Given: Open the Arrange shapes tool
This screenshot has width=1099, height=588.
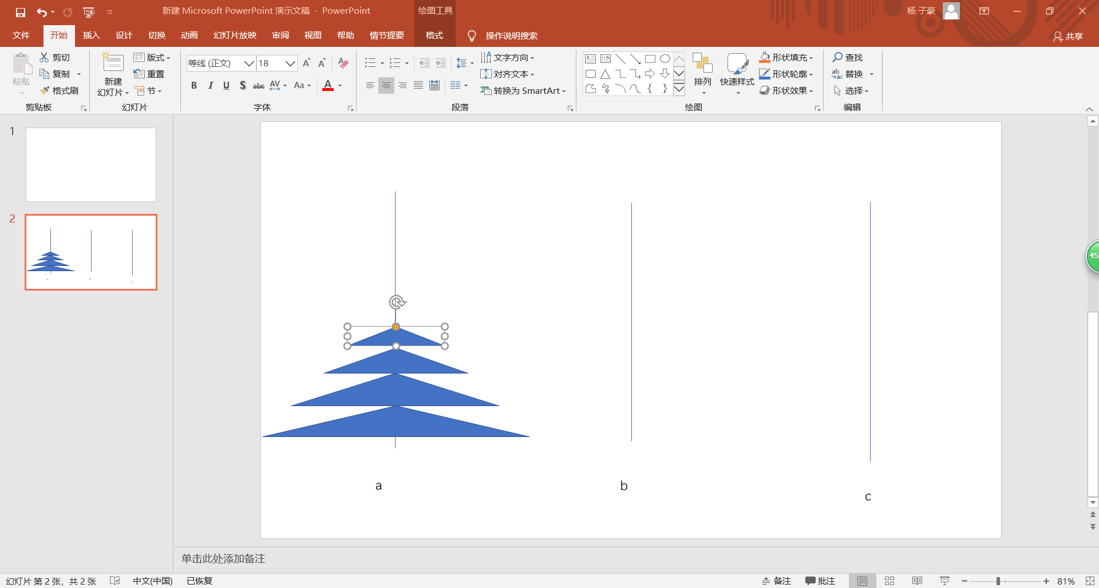Looking at the screenshot, I should (x=702, y=73).
